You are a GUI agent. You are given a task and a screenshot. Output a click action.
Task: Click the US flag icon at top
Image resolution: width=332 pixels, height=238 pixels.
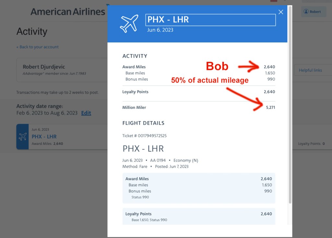tap(274, 1)
